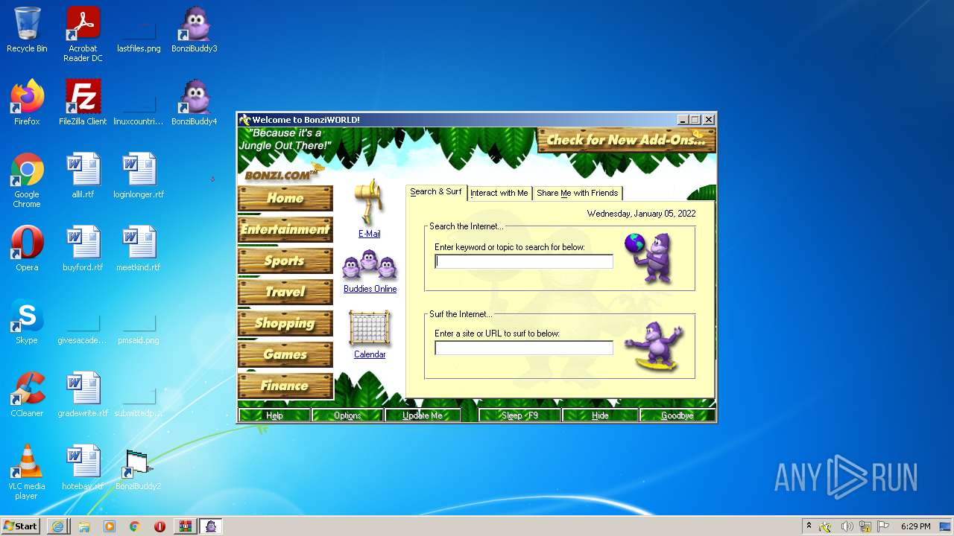Open Internet Explorer from the taskbar
This screenshot has width=954, height=536.
pyautogui.click(x=58, y=526)
